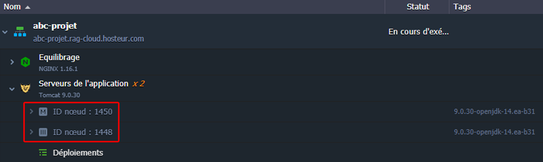This screenshot has width=543, height=162.
Task: Click the Tomcat application server icon
Action: click(x=25, y=88)
